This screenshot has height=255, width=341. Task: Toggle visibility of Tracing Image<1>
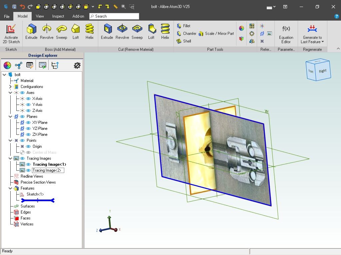pyautogui.click(x=29, y=164)
